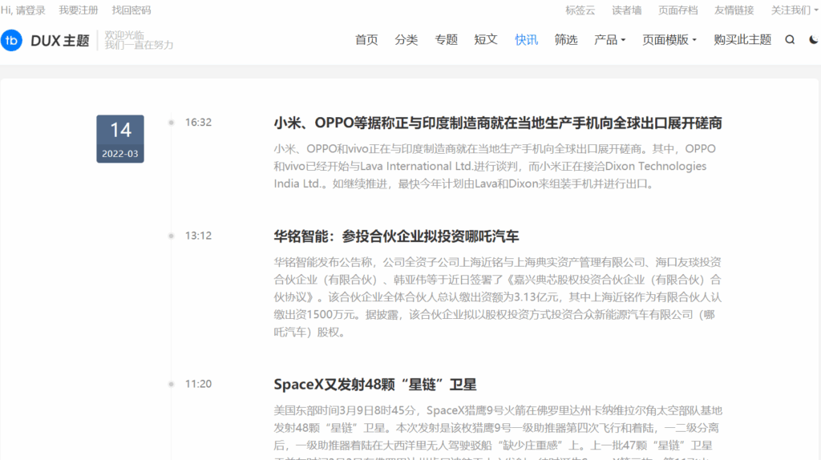Image resolution: width=821 pixels, height=460 pixels.
Task: Click the 华铭智能发布公告称 summary paragraph
Action: tap(497, 297)
